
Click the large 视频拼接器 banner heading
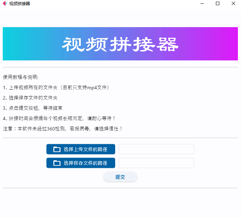120,44
